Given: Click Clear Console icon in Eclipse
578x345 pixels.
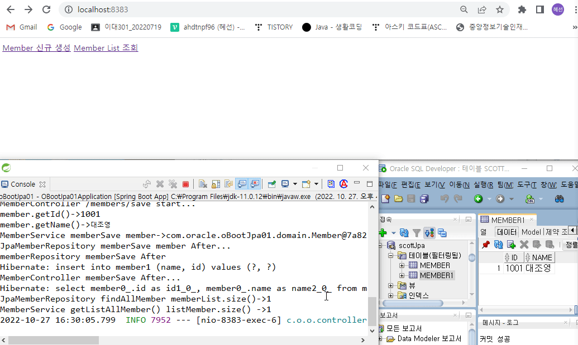Looking at the screenshot, I should [x=202, y=184].
